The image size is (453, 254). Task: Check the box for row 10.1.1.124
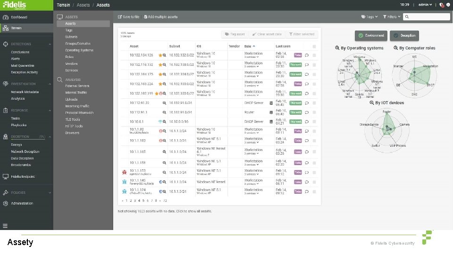[314, 191]
